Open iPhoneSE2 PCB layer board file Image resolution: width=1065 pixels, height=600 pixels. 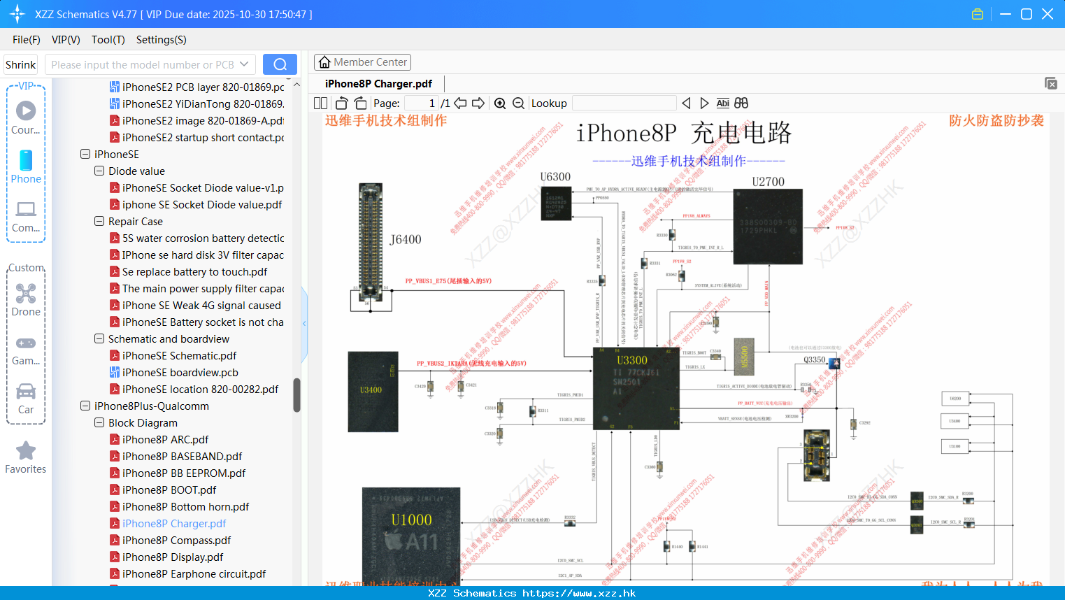coord(196,87)
